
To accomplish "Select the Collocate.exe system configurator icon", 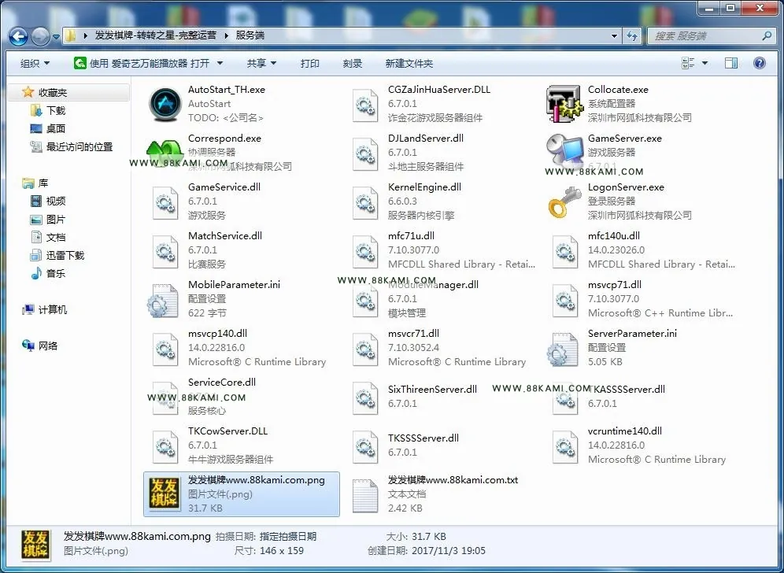I will tap(565, 104).
